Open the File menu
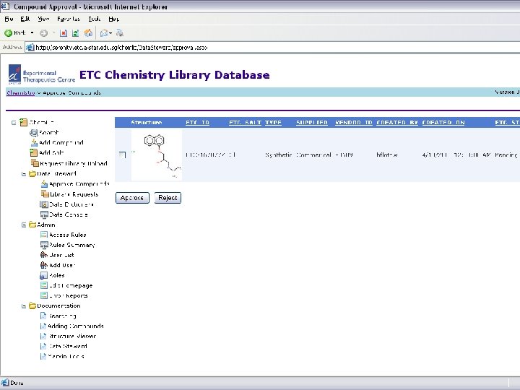This screenshot has height=390, width=520. tap(9, 19)
